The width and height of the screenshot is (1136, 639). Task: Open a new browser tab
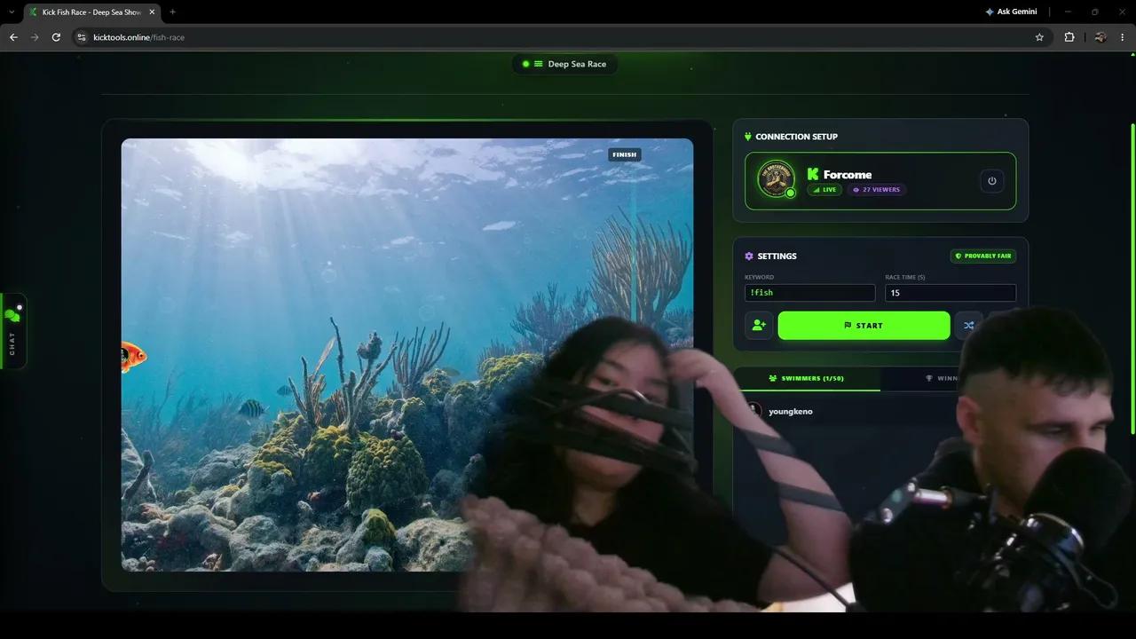point(172,12)
